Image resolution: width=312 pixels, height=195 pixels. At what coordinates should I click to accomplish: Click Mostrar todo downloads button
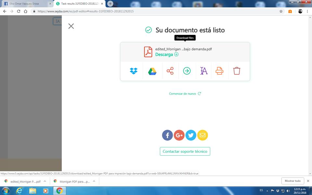pos(292,181)
